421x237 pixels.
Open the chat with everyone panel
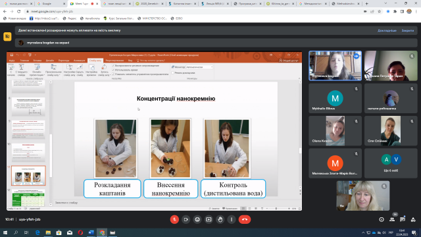click(403, 219)
